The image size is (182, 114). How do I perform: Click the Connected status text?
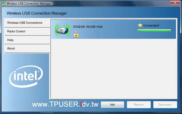click(151, 25)
